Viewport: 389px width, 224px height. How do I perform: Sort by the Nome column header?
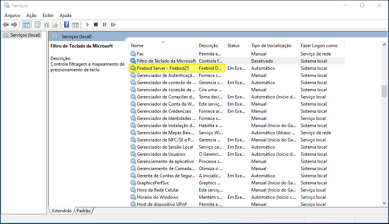click(163, 45)
